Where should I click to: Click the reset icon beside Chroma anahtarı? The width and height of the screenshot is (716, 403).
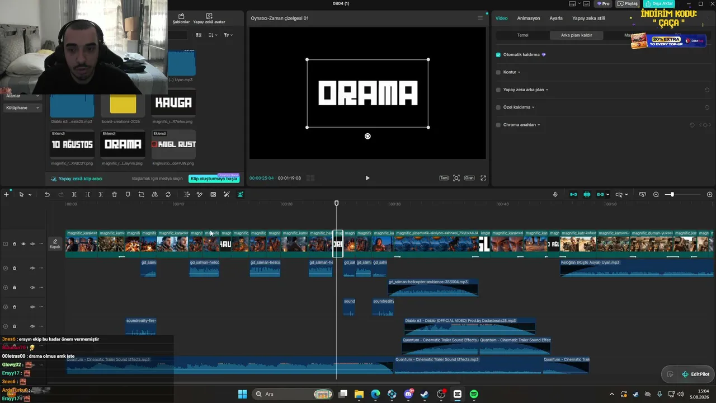pyautogui.click(x=692, y=125)
